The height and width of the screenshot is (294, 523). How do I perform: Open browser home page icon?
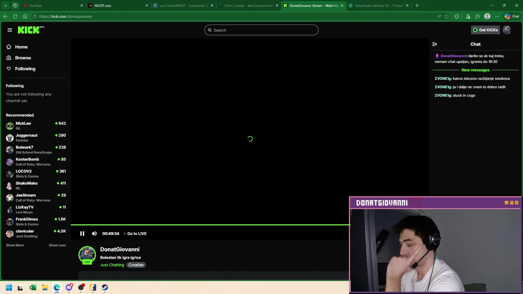coord(25,16)
